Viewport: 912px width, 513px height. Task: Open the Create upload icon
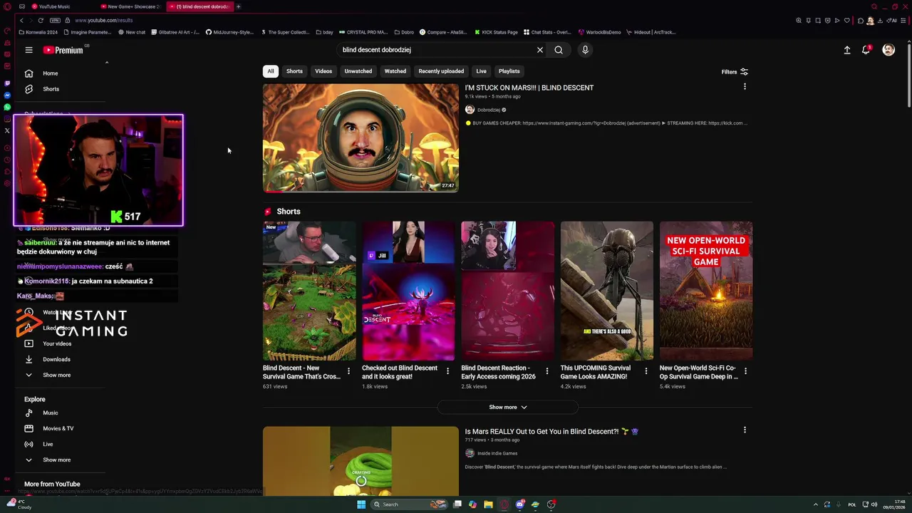[847, 50]
